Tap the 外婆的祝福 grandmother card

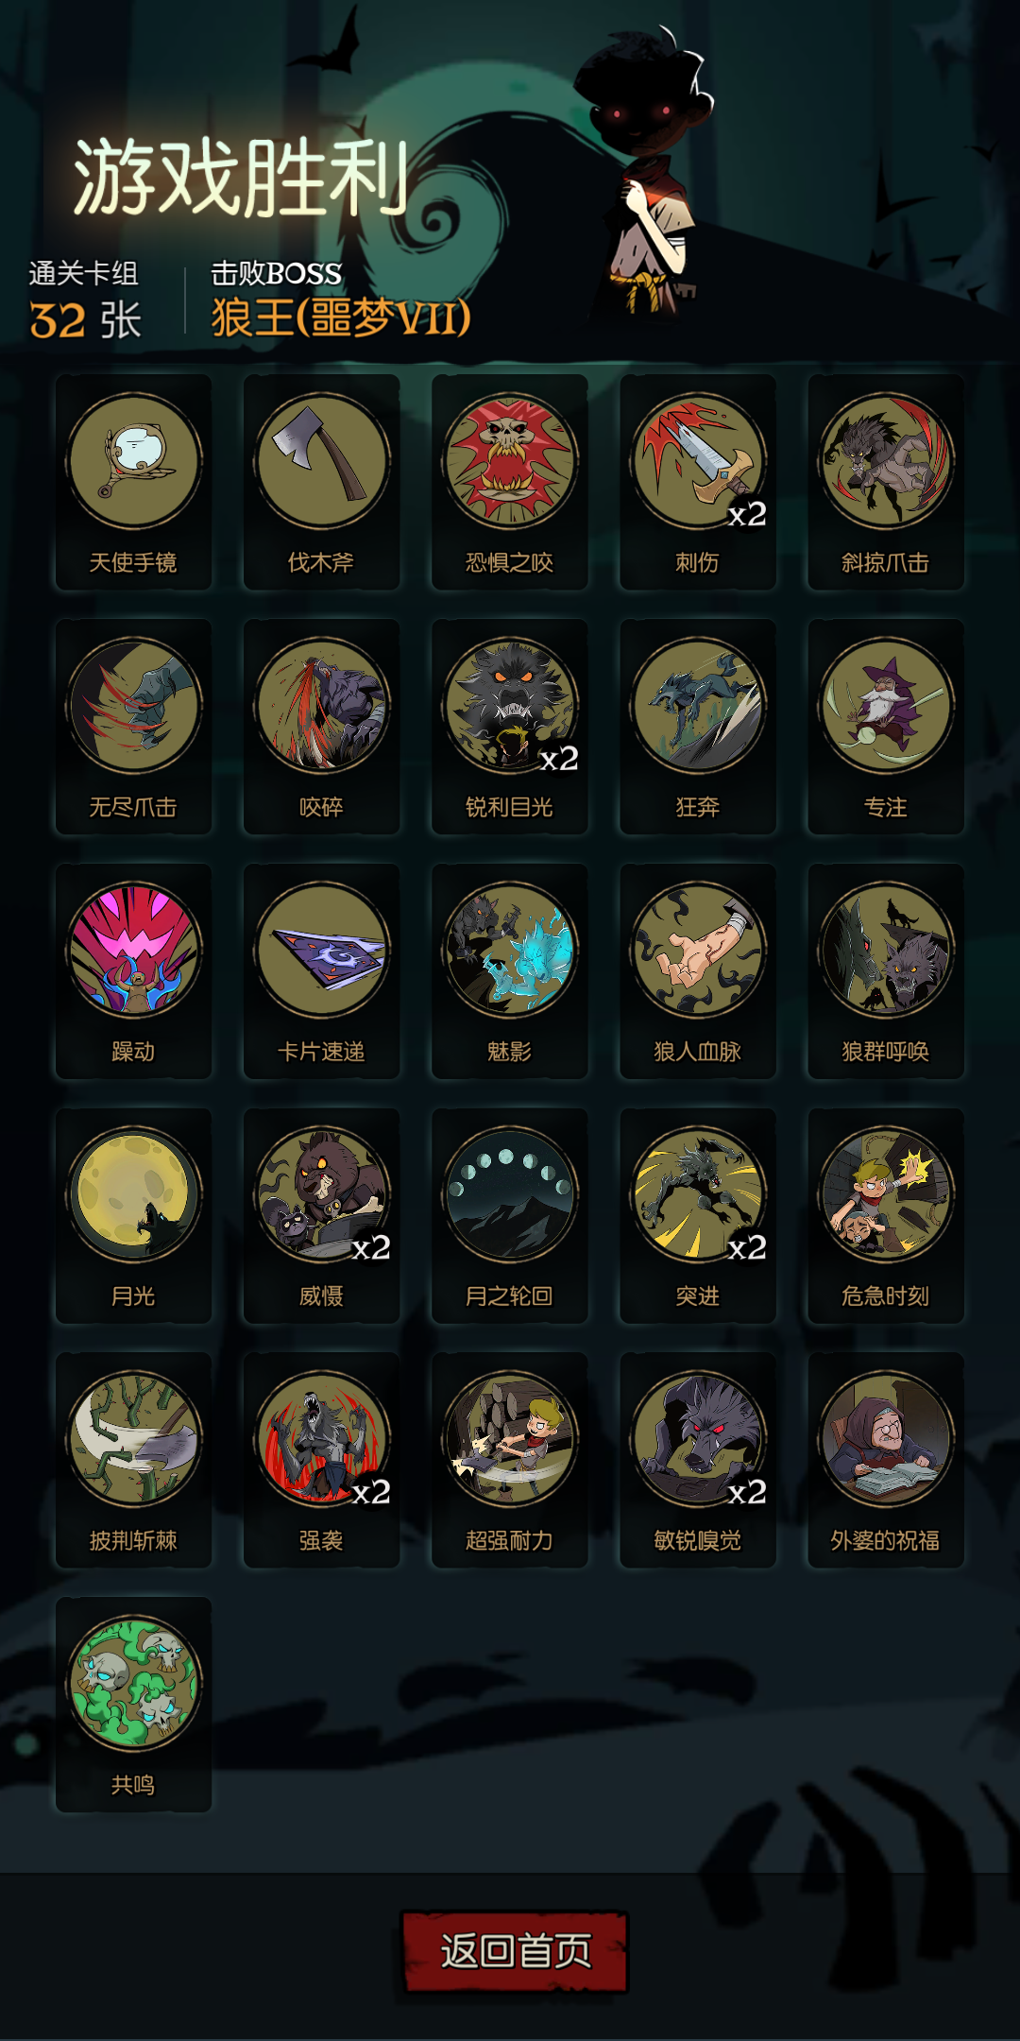885,1460
